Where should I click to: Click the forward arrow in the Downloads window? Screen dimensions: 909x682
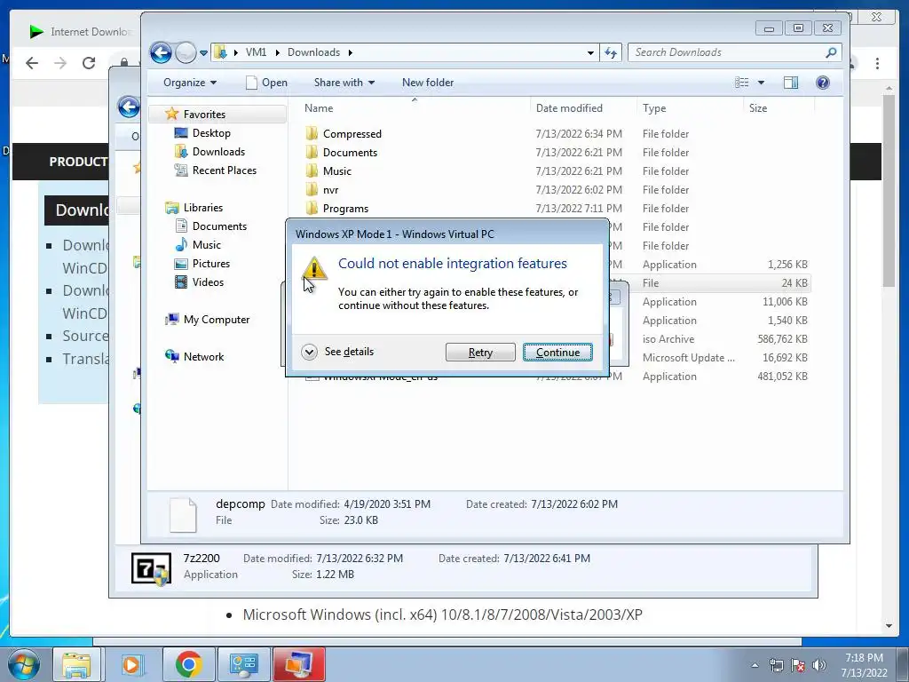tap(186, 52)
